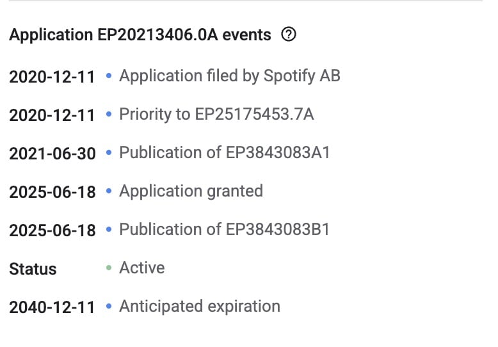Click the green dot beside Active status
498x347 pixels.
coord(109,268)
